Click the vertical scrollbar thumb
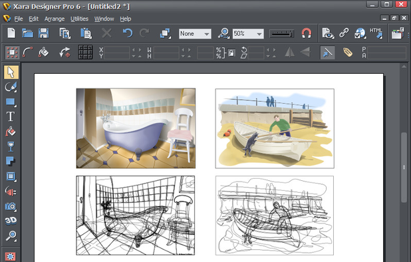 tap(404, 167)
